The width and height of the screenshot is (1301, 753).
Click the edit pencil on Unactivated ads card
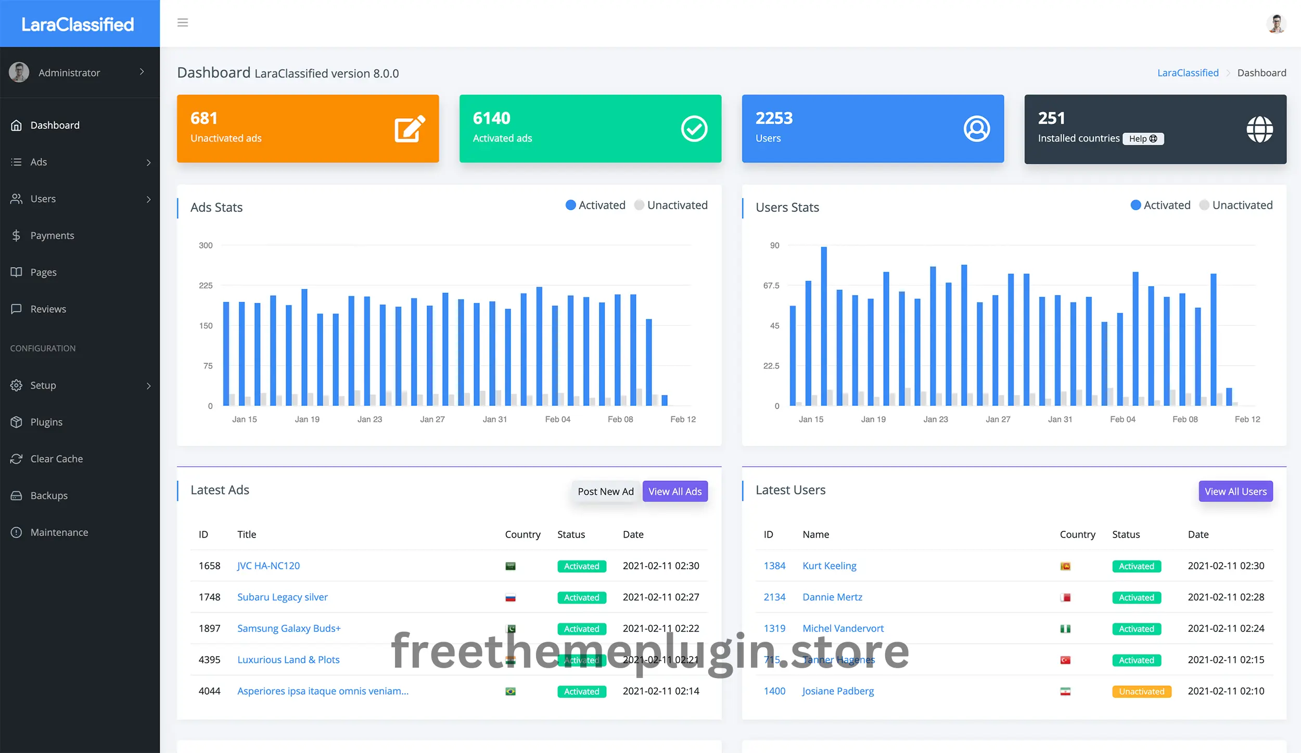tap(409, 128)
